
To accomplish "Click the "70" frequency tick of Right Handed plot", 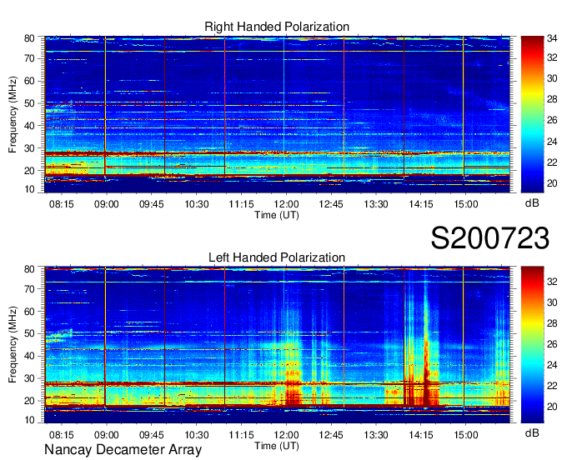I will pos(29,58).
